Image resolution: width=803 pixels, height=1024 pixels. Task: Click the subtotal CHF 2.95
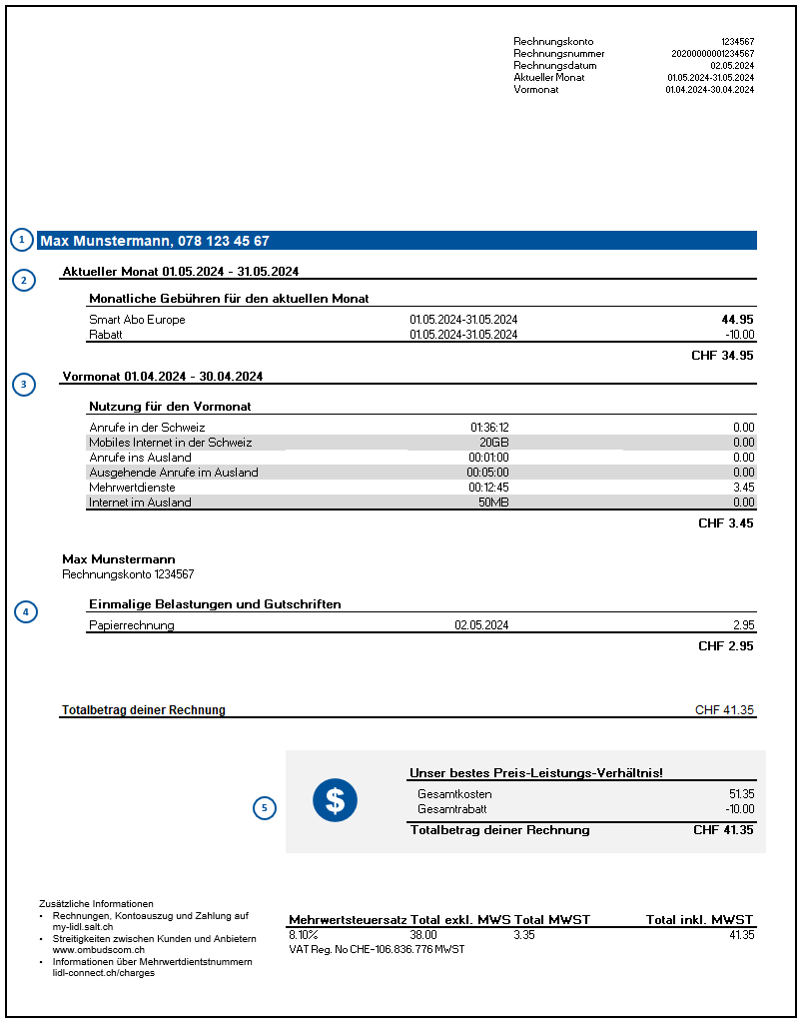(726, 646)
